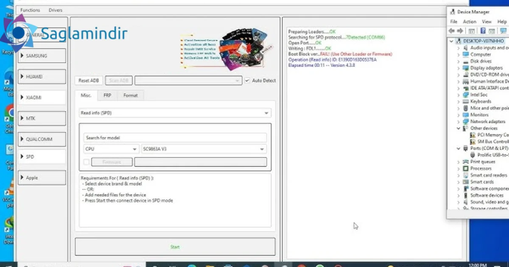Click the Intel Soc category icon
The height and width of the screenshot is (267, 509).
pyautogui.click(x=466, y=95)
